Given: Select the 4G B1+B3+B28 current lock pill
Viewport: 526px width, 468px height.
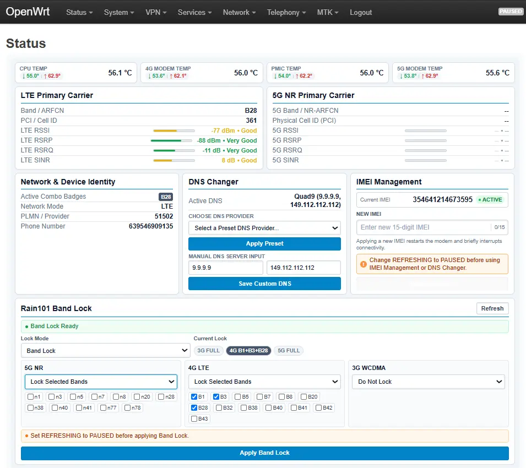Looking at the screenshot, I should pyautogui.click(x=248, y=351).
